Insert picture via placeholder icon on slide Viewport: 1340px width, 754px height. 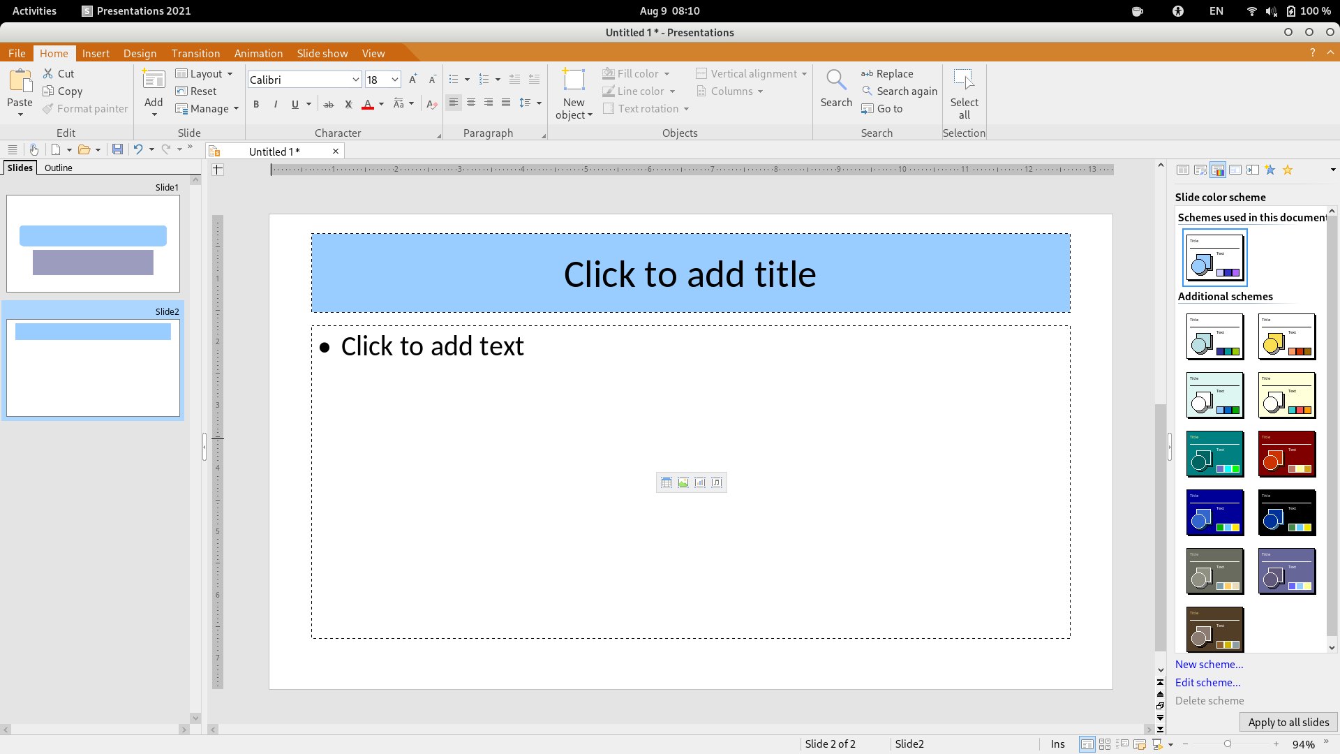pyautogui.click(x=683, y=482)
